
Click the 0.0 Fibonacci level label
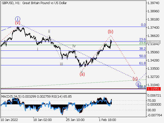pyautogui.click(x=143, y=25)
